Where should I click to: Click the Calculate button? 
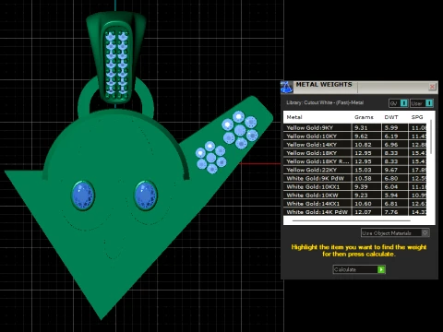[359, 269]
